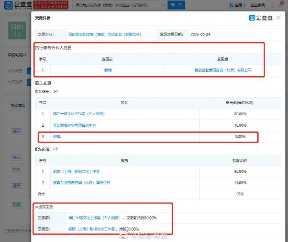The width and height of the screenshot is (288, 242).
Task: Click the search box in the header
Action: [x=120, y=5]
